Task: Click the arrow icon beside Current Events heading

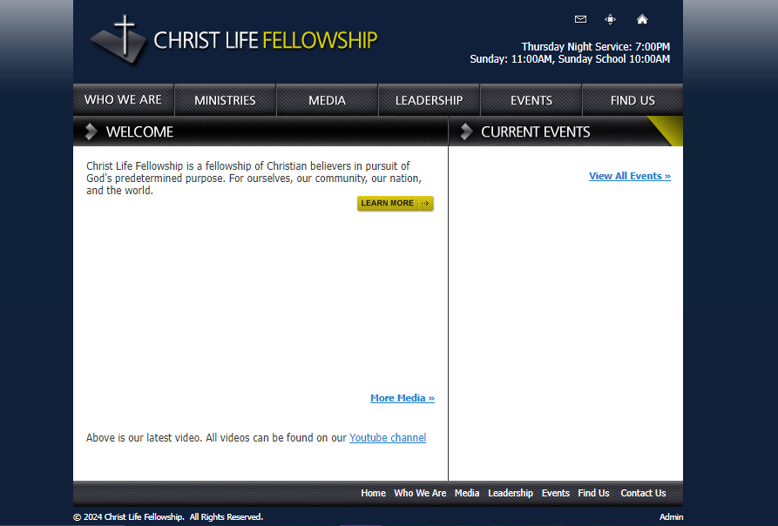Action: tap(466, 131)
